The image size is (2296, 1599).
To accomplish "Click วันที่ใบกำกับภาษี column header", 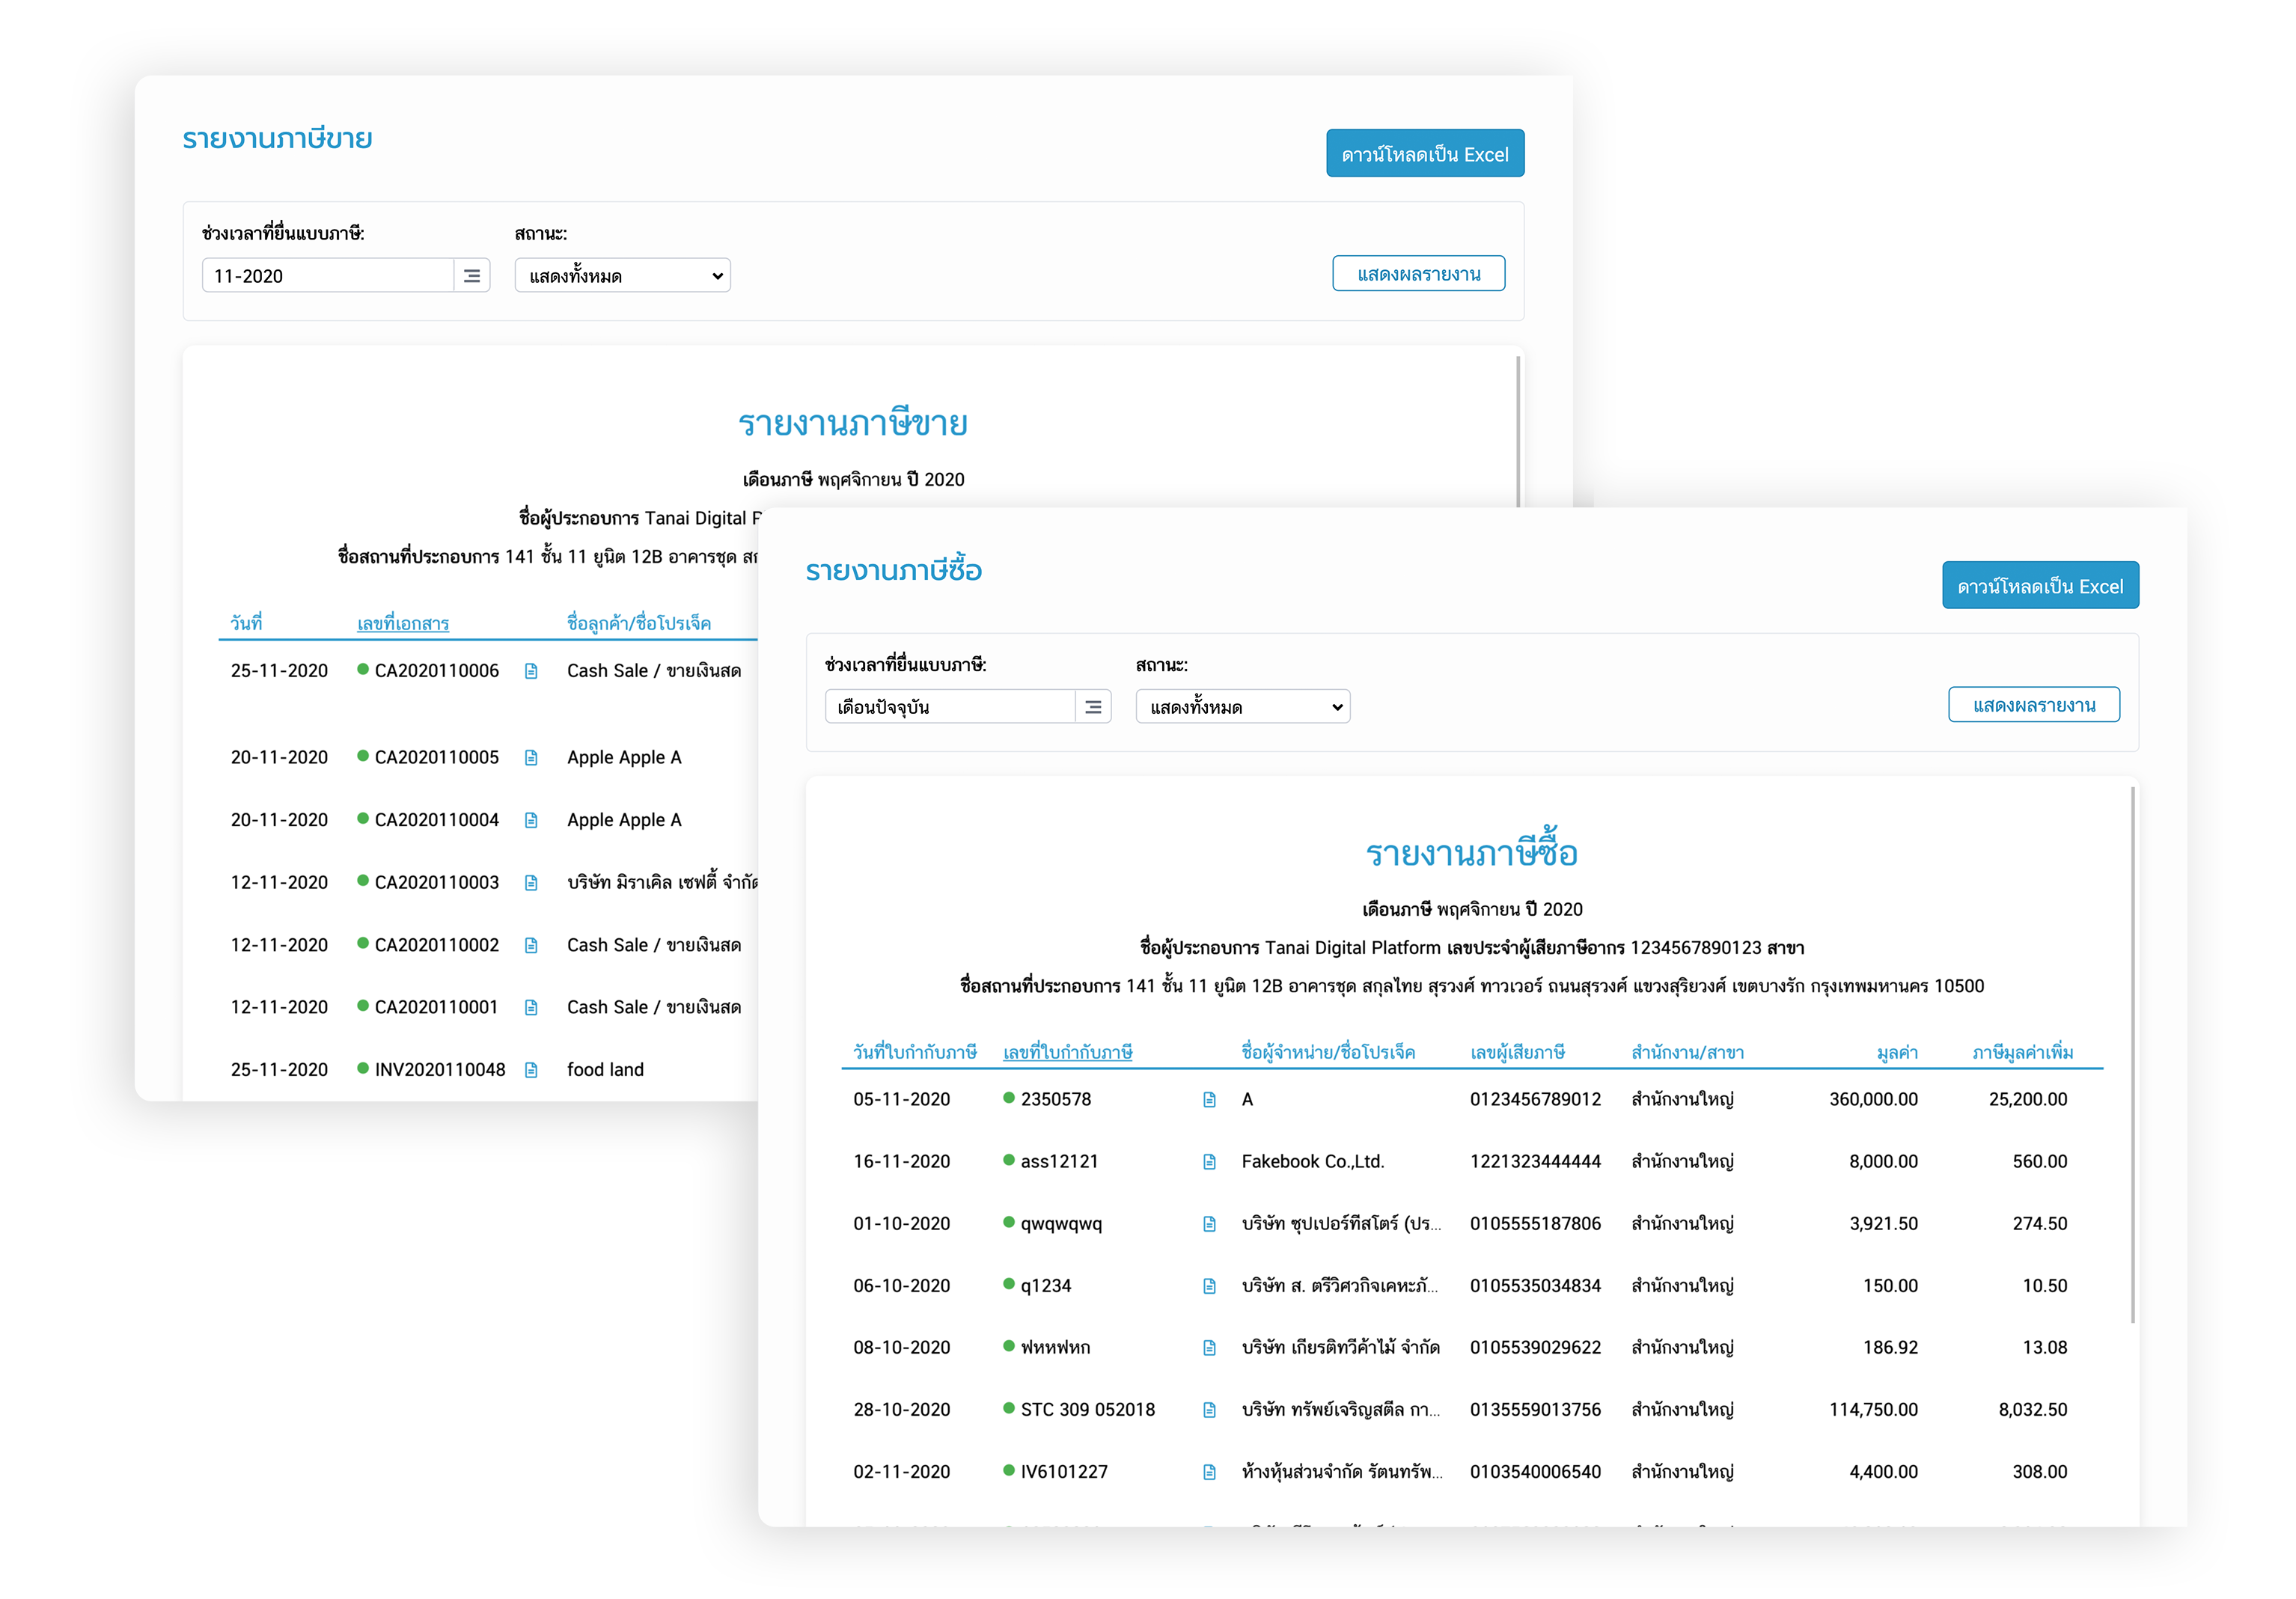I will pyautogui.click(x=914, y=1052).
